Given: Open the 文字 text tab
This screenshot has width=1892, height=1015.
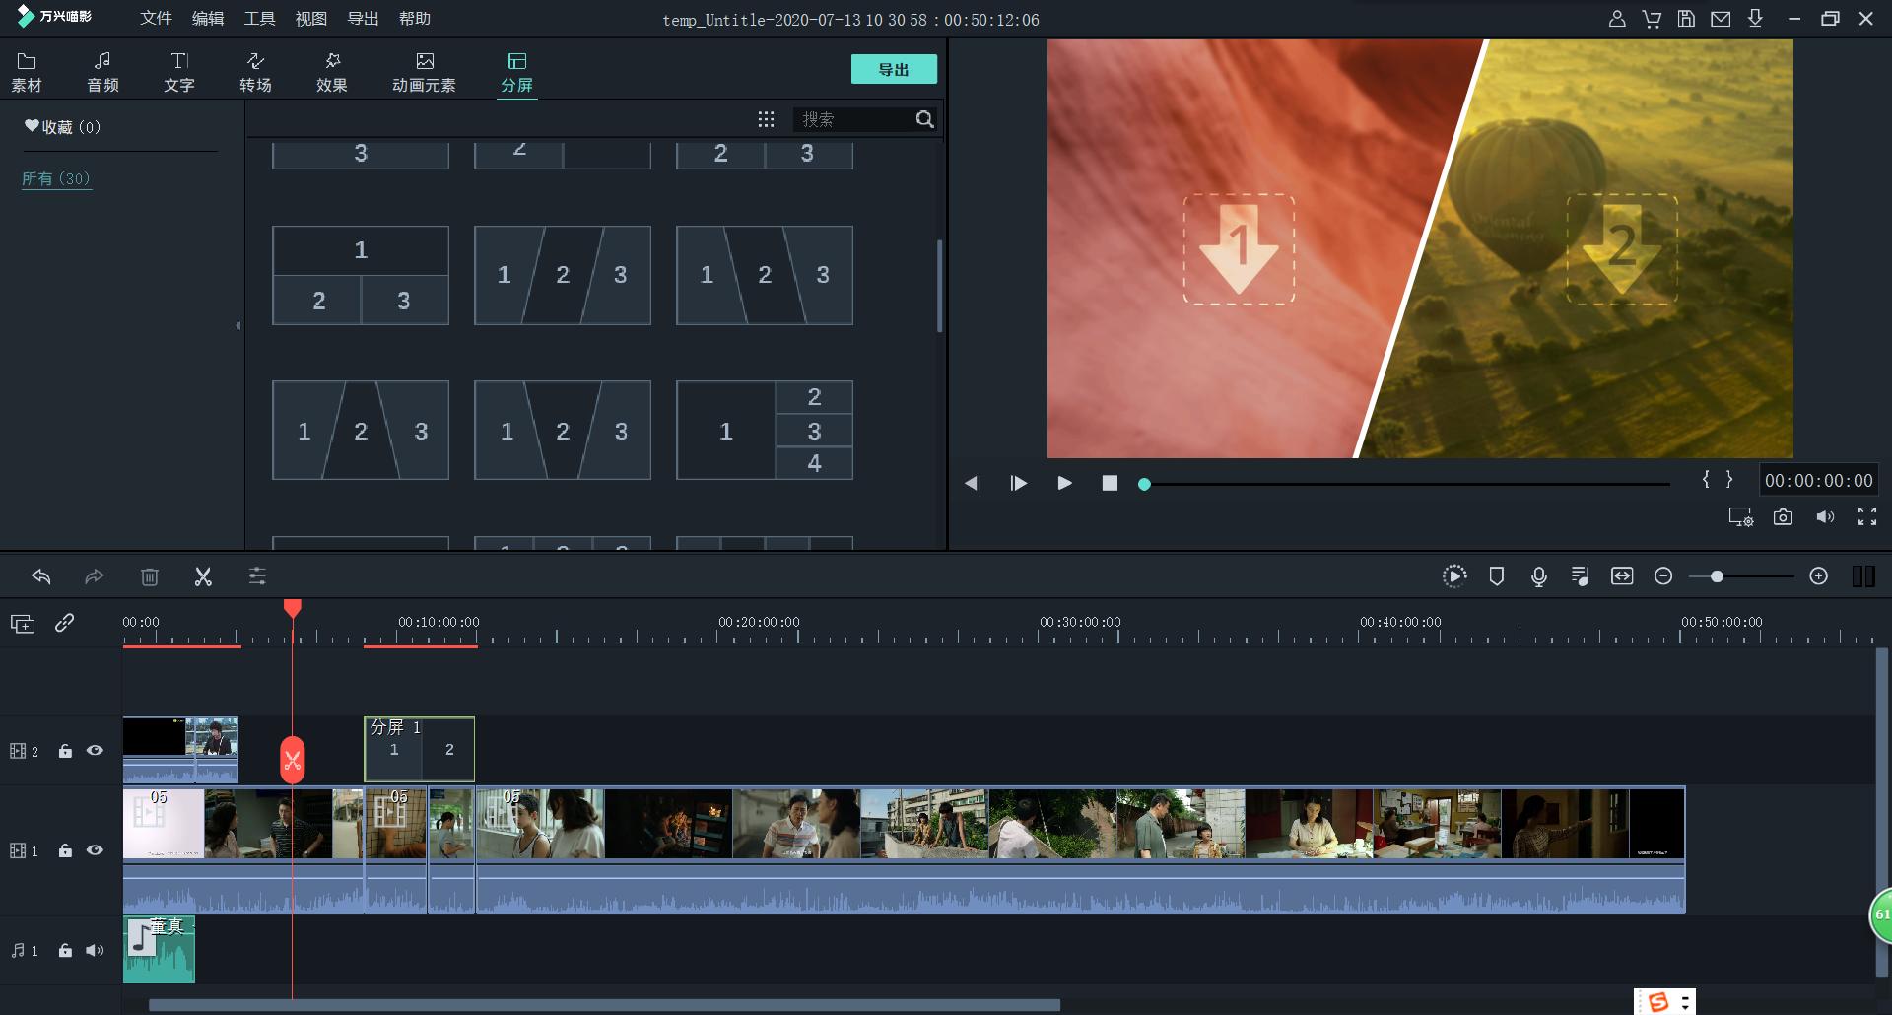Looking at the screenshot, I should coord(179,73).
